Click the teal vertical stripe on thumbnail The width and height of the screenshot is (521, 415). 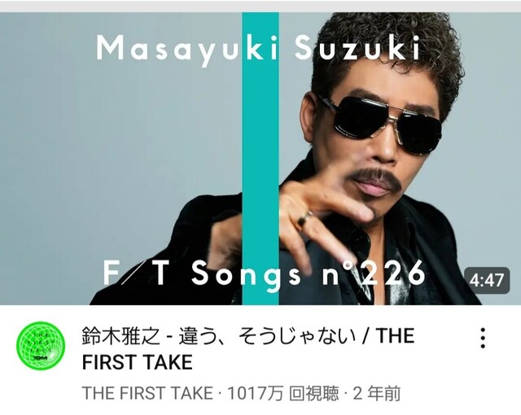tap(260, 159)
